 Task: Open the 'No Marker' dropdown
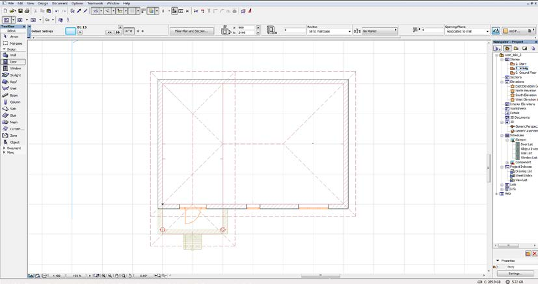380,30
